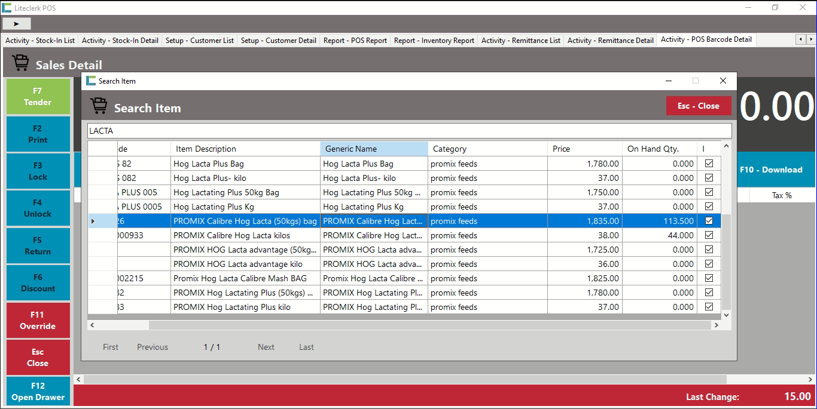Switch to the Setup - Customer List tab
Image resolution: width=817 pixels, height=409 pixels.
click(x=200, y=40)
